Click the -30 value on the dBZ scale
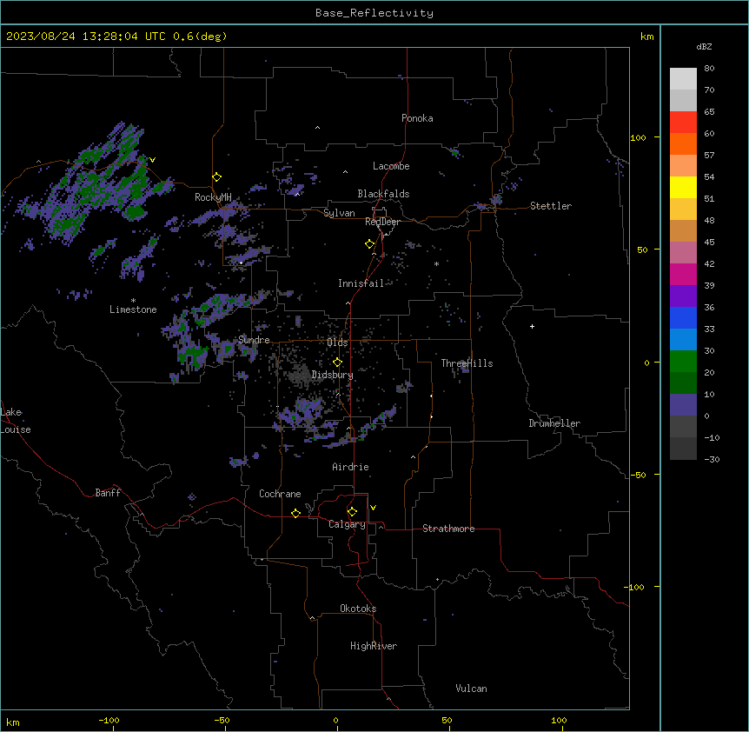Viewport: 749px width, 732px height. tap(712, 459)
